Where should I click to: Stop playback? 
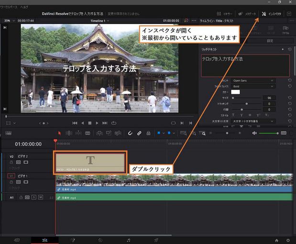[90, 123]
